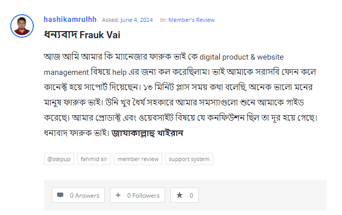Viewport: 342px width, 215px height.
Task: Click the speech bubble icon beside Answers
Action: coord(60,195)
